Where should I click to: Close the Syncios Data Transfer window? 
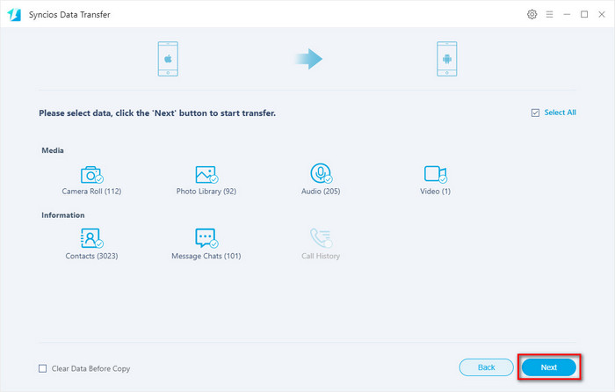(x=602, y=15)
